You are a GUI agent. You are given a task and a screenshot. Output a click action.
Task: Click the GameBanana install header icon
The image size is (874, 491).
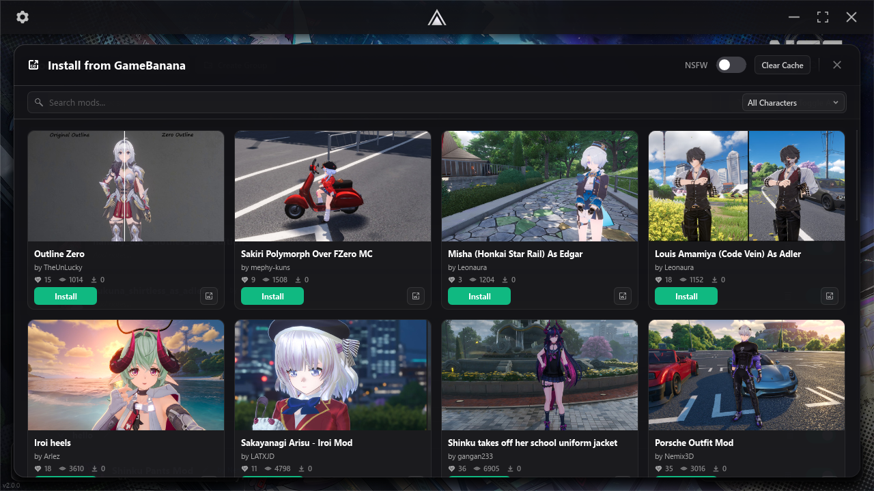[33, 65]
